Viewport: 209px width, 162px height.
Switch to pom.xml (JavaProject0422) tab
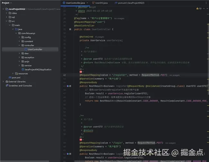coord(130,3)
